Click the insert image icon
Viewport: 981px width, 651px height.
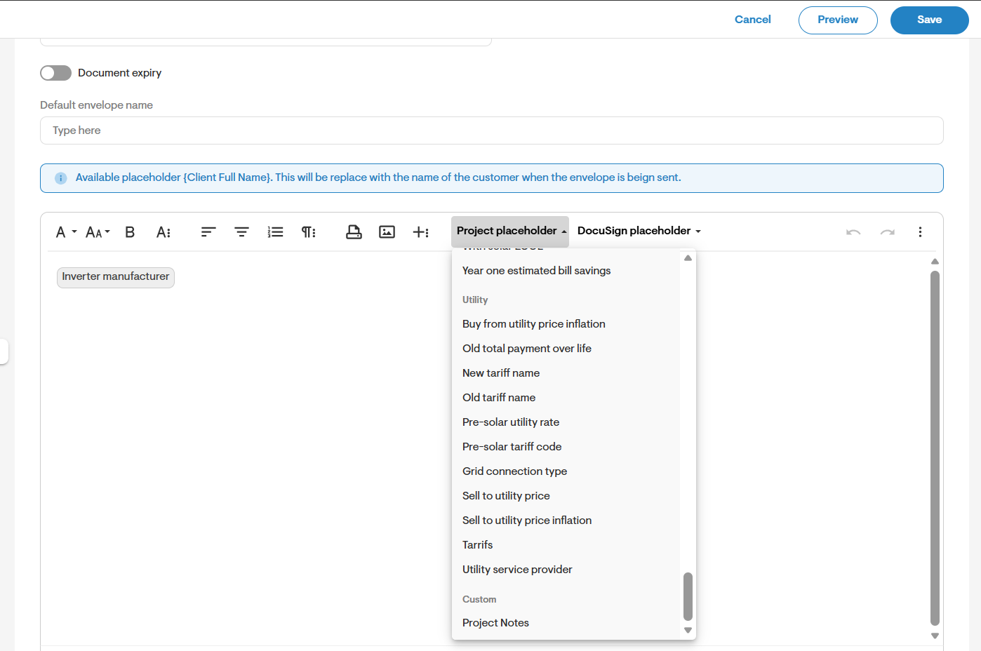[387, 232]
